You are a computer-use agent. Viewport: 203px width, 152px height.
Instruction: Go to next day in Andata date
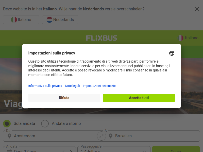point(71,151)
